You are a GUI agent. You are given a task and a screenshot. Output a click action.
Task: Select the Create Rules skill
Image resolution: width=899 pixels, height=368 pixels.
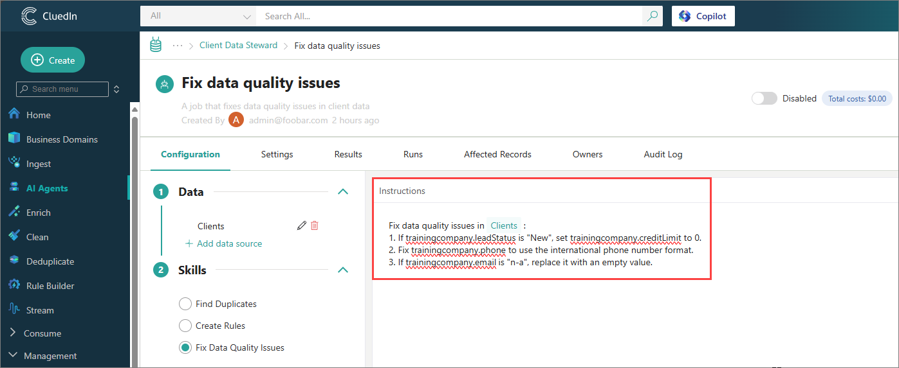click(x=185, y=326)
